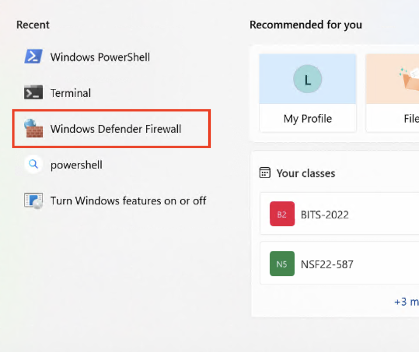Click the magnifier icon beside powershell
Screen dimensions: 419x352
tap(33, 165)
